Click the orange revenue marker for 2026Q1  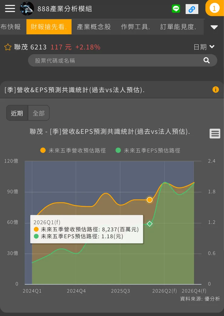150,200
